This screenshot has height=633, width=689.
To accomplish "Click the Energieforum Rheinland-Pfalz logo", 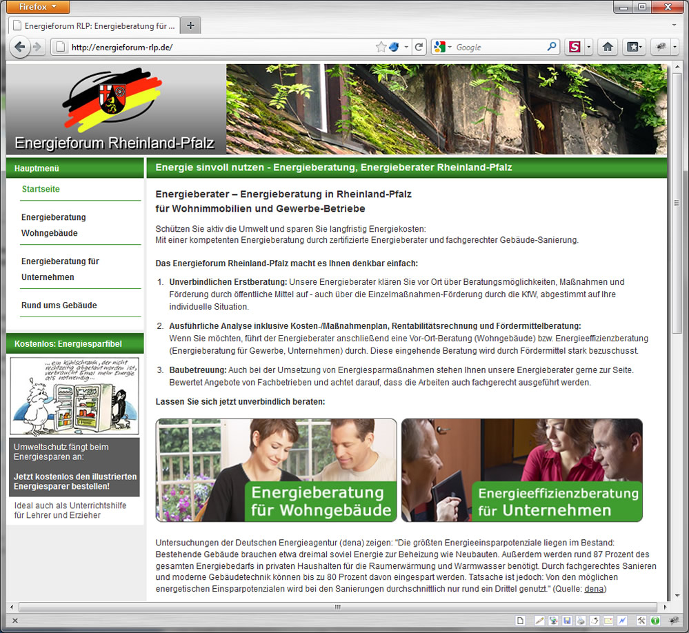I will tap(116, 110).
